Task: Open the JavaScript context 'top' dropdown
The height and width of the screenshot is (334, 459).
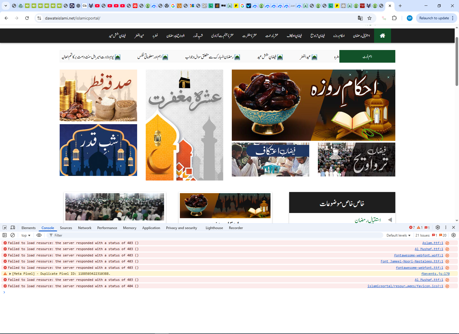Action: click(x=26, y=235)
